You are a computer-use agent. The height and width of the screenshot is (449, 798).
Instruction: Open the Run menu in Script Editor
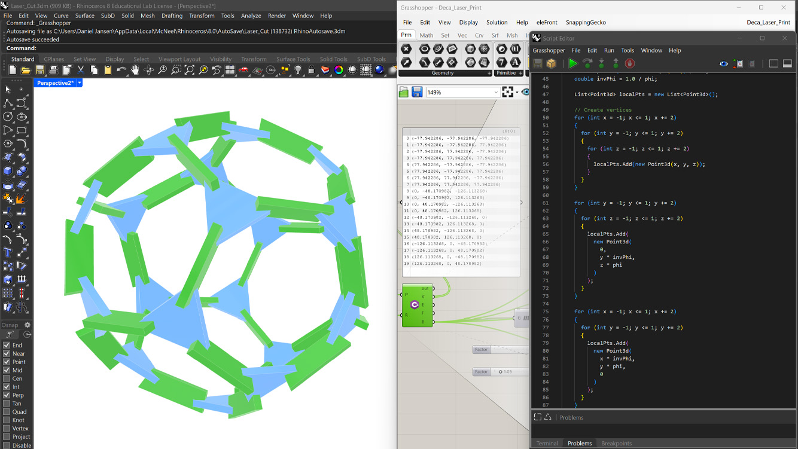point(609,50)
